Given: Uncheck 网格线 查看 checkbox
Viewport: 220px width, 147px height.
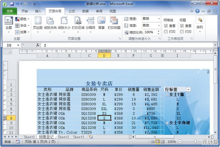Looking at the screenshot, I should (x=166, y=26).
